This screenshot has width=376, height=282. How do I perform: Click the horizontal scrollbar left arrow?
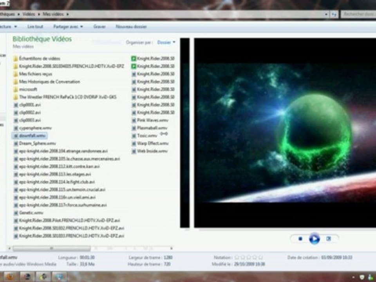pos(9,248)
